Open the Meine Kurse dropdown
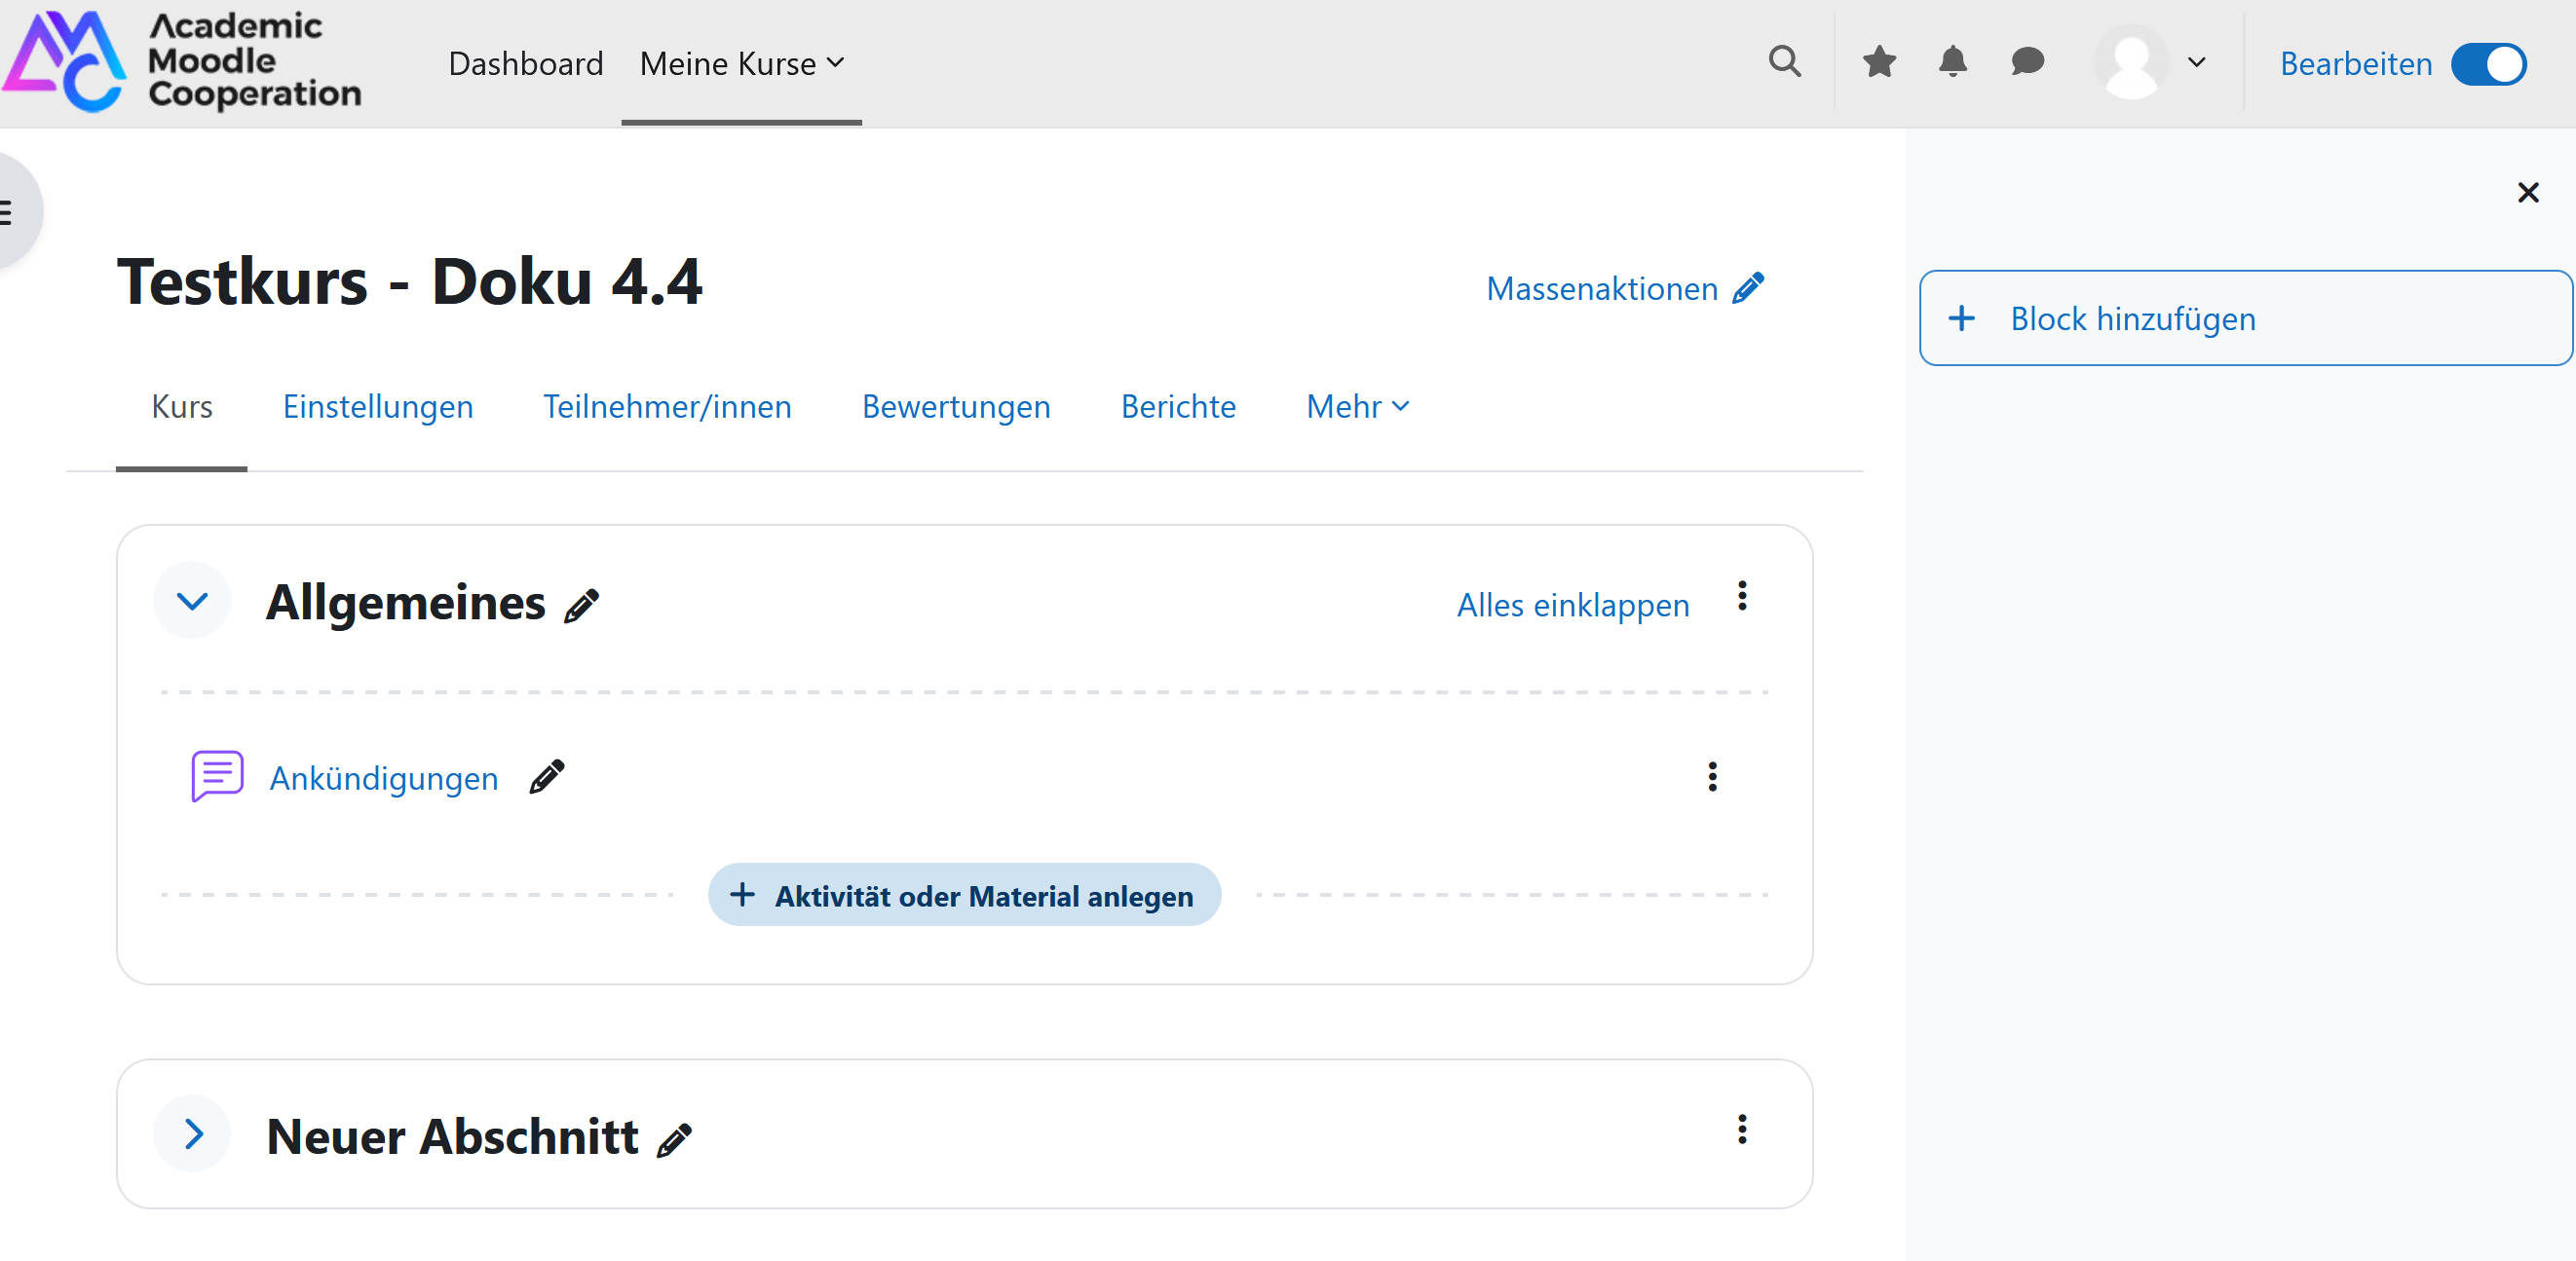This screenshot has width=2576, height=1261. pos(742,64)
